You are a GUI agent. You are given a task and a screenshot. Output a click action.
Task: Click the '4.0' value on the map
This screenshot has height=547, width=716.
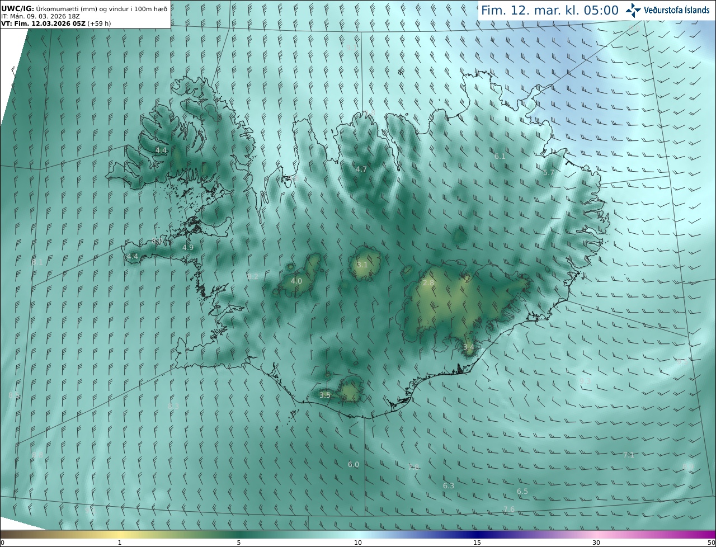click(296, 281)
